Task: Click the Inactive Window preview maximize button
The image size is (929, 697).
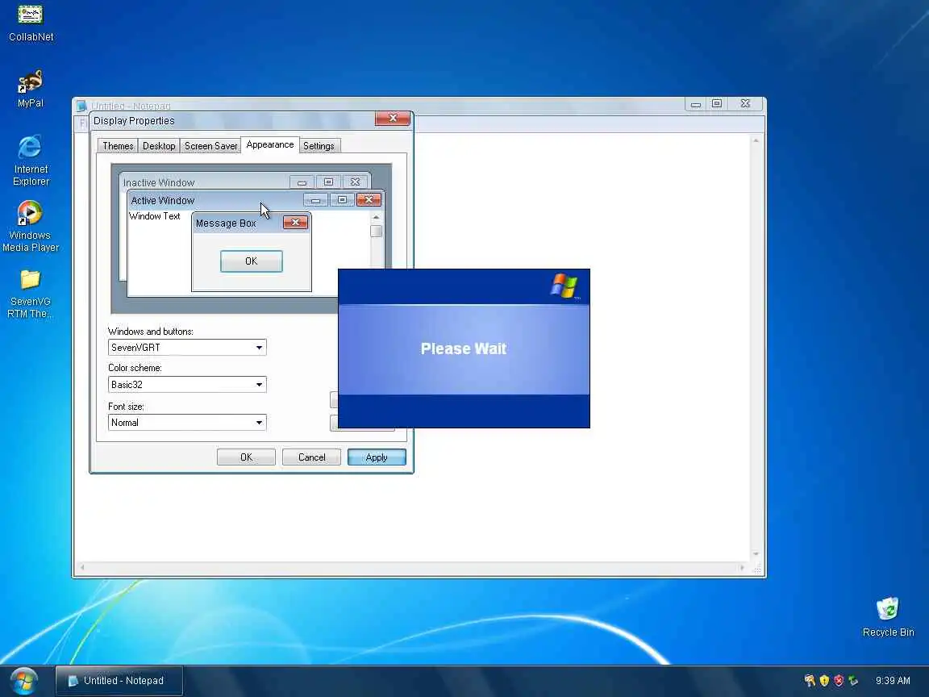Action: [x=328, y=182]
